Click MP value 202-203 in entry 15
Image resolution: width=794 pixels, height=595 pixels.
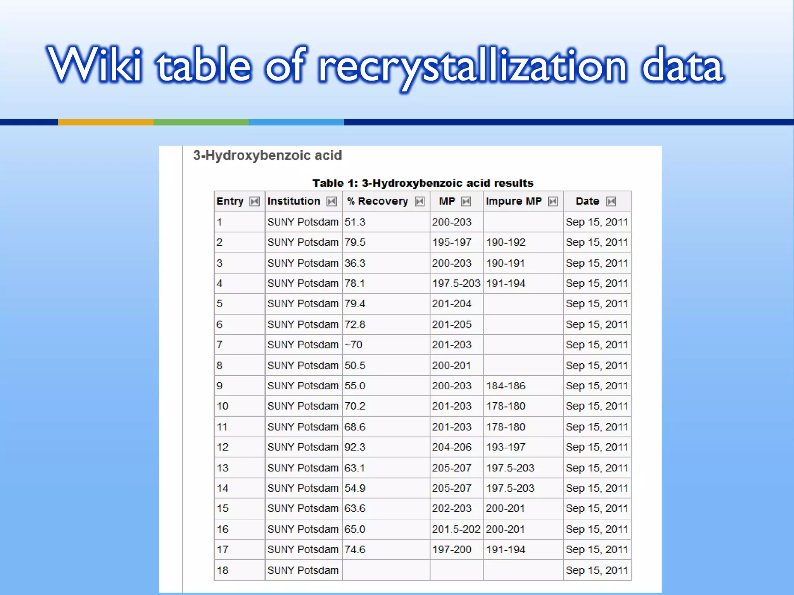point(452,508)
